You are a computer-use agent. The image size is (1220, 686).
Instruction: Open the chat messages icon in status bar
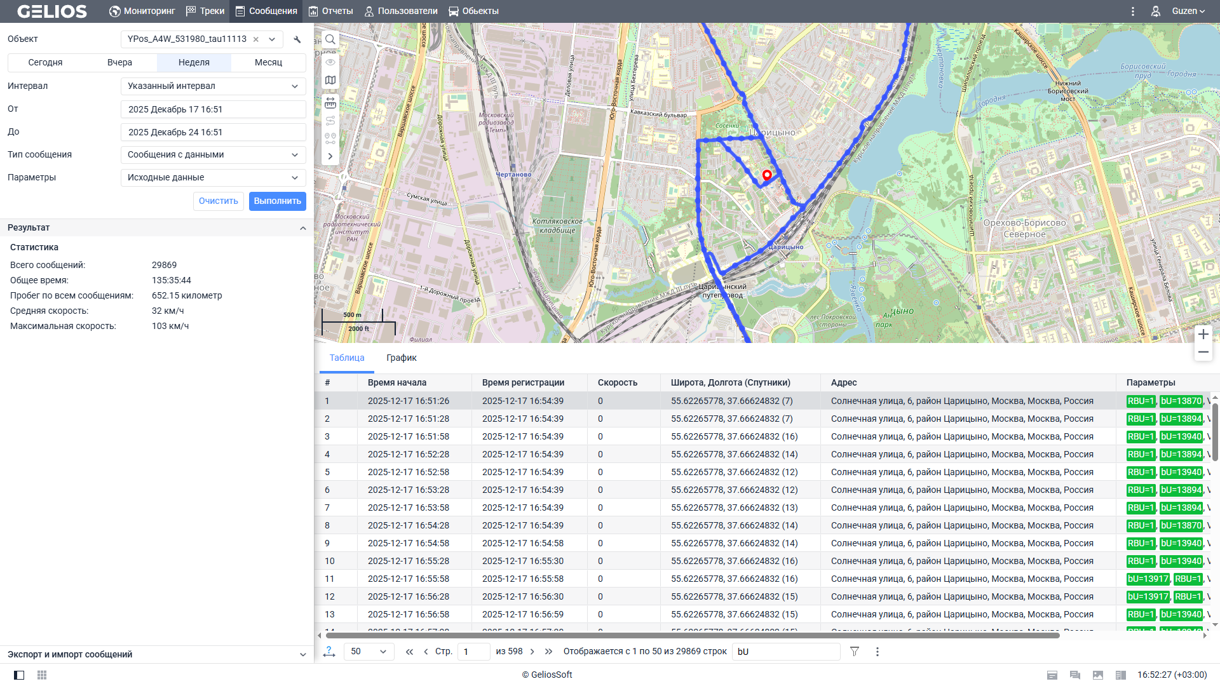coord(1075,675)
